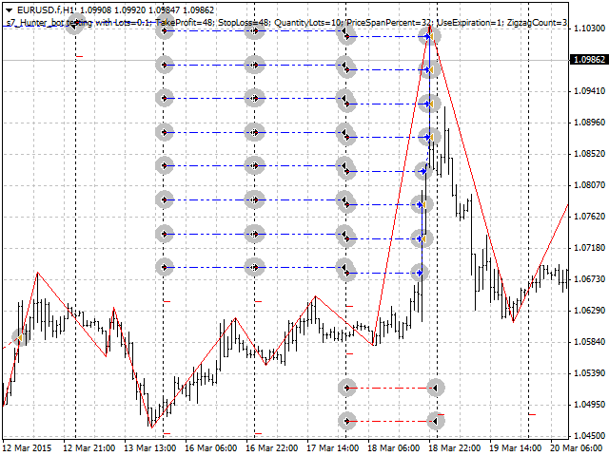Viewport: 609px width, 456px height.
Task: Click the s7_Hunter_bot parameters caption text
Action: coord(287,23)
